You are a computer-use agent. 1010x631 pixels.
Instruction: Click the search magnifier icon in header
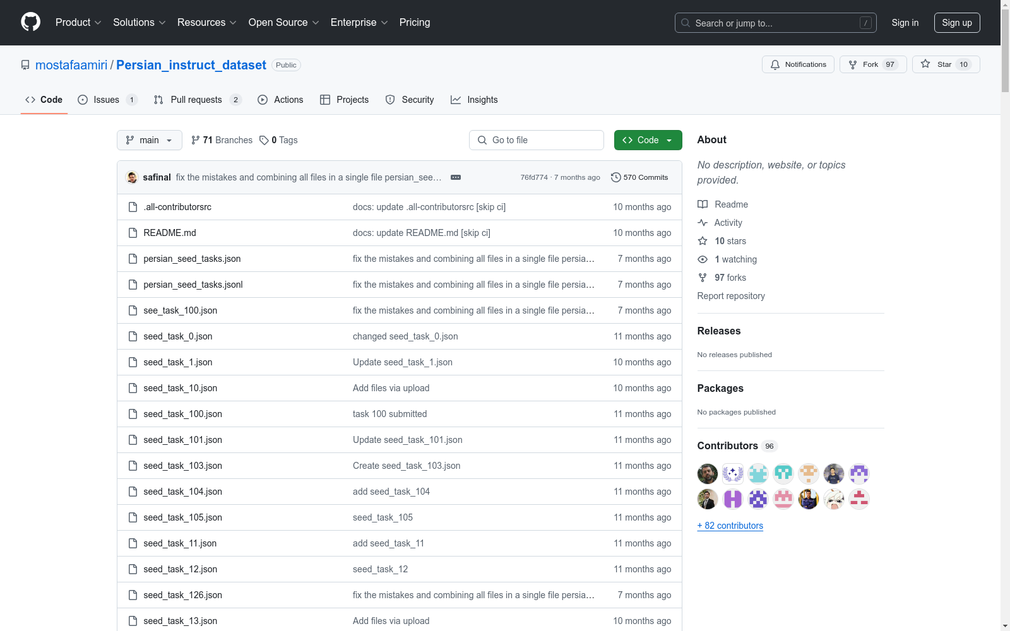[x=686, y=23]
